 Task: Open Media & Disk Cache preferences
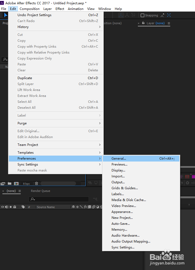[141, 200]
